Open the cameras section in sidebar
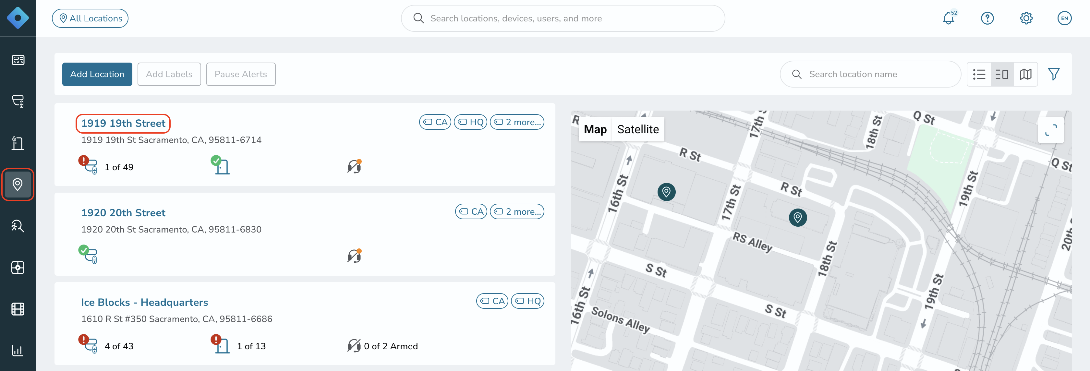The height and width of the screenshot is (371, 1090). click(x=18, y=102)
